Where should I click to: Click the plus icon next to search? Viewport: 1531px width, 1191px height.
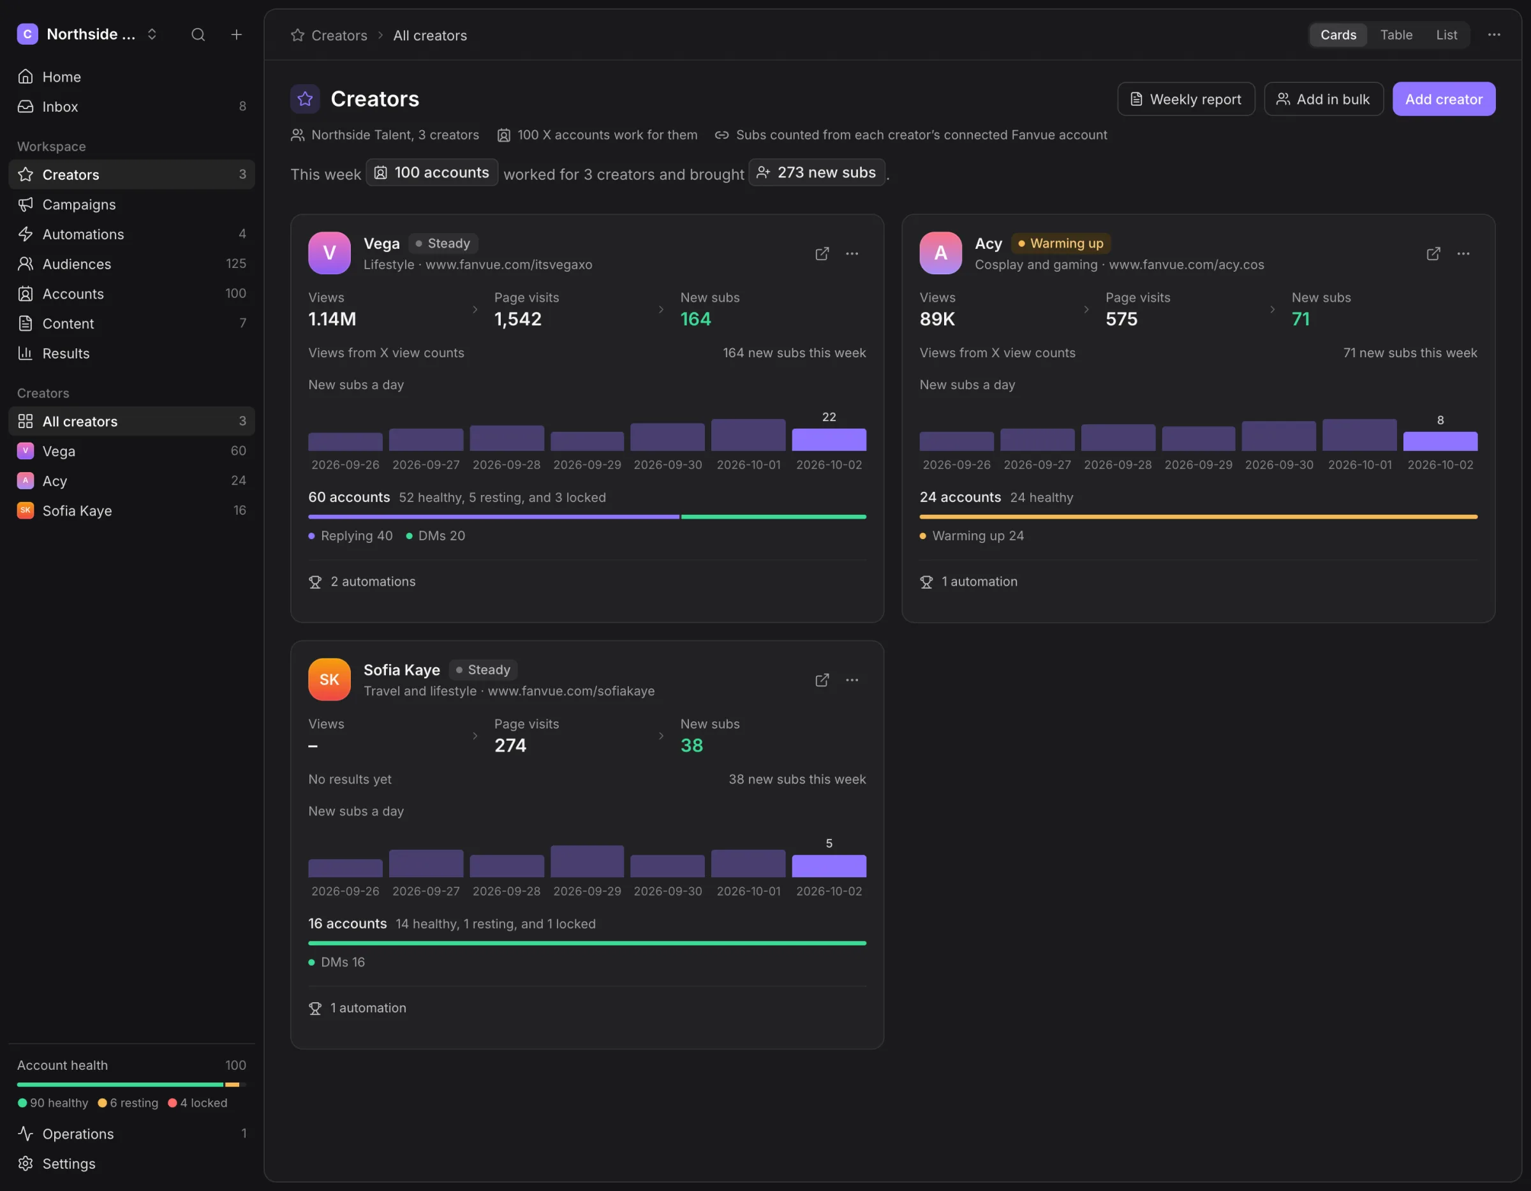pos(236,34)
